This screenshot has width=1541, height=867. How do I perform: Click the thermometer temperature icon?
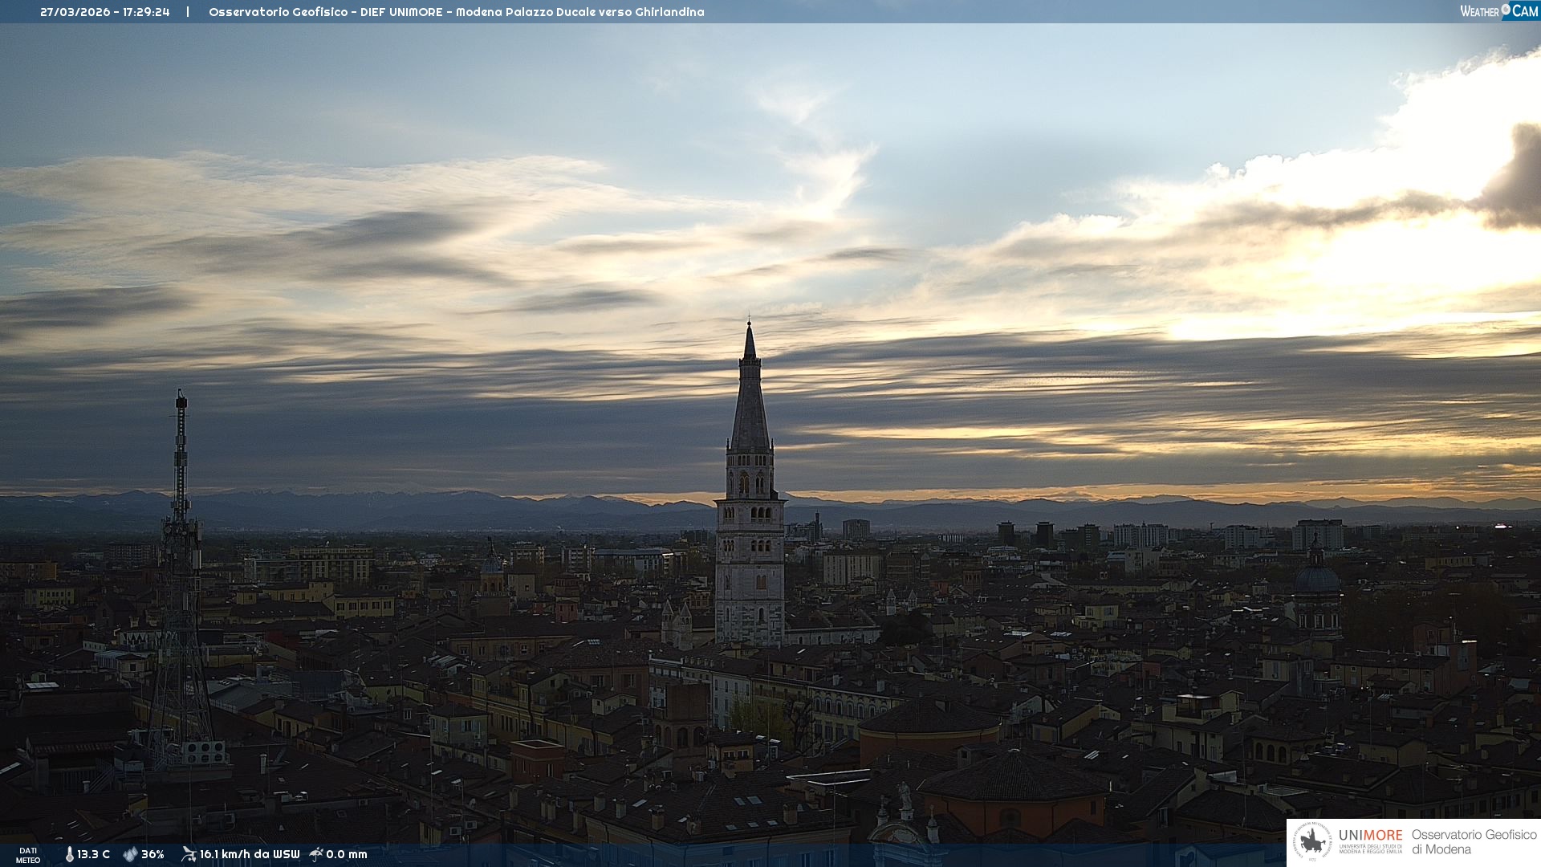click(x=69, y=854)
